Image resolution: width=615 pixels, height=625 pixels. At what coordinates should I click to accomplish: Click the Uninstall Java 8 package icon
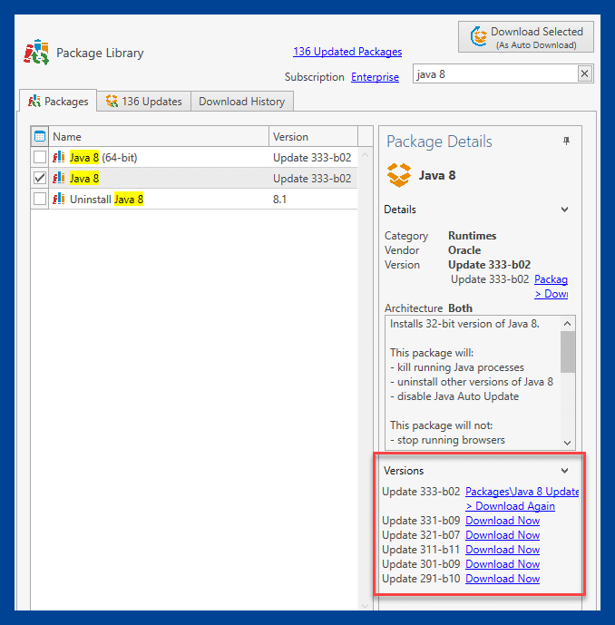[x=59, y=199]
